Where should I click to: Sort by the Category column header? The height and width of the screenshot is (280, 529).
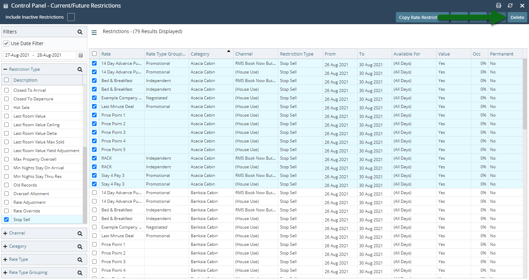211,54
